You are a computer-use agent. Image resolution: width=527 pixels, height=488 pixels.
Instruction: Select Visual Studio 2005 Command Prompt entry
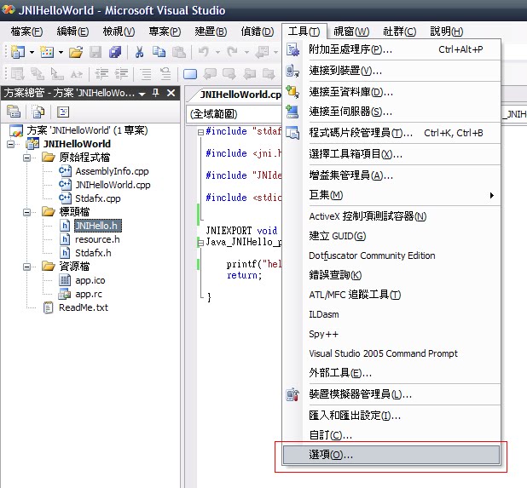coord(391,353)
